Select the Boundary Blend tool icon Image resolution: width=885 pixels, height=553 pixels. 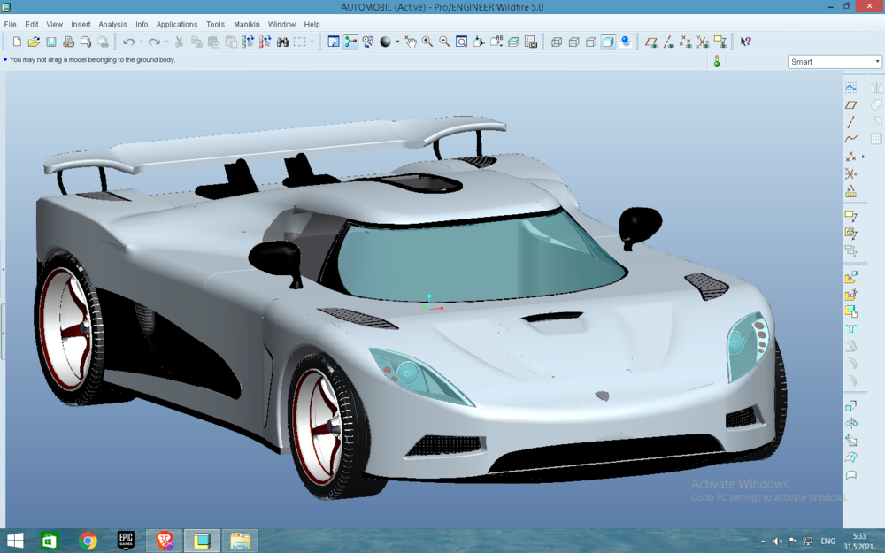pyautogui.click(x=850, y=457)
